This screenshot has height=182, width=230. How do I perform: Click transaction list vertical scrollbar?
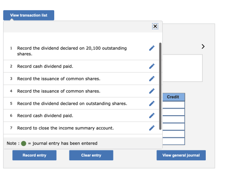tap(160, 86)
